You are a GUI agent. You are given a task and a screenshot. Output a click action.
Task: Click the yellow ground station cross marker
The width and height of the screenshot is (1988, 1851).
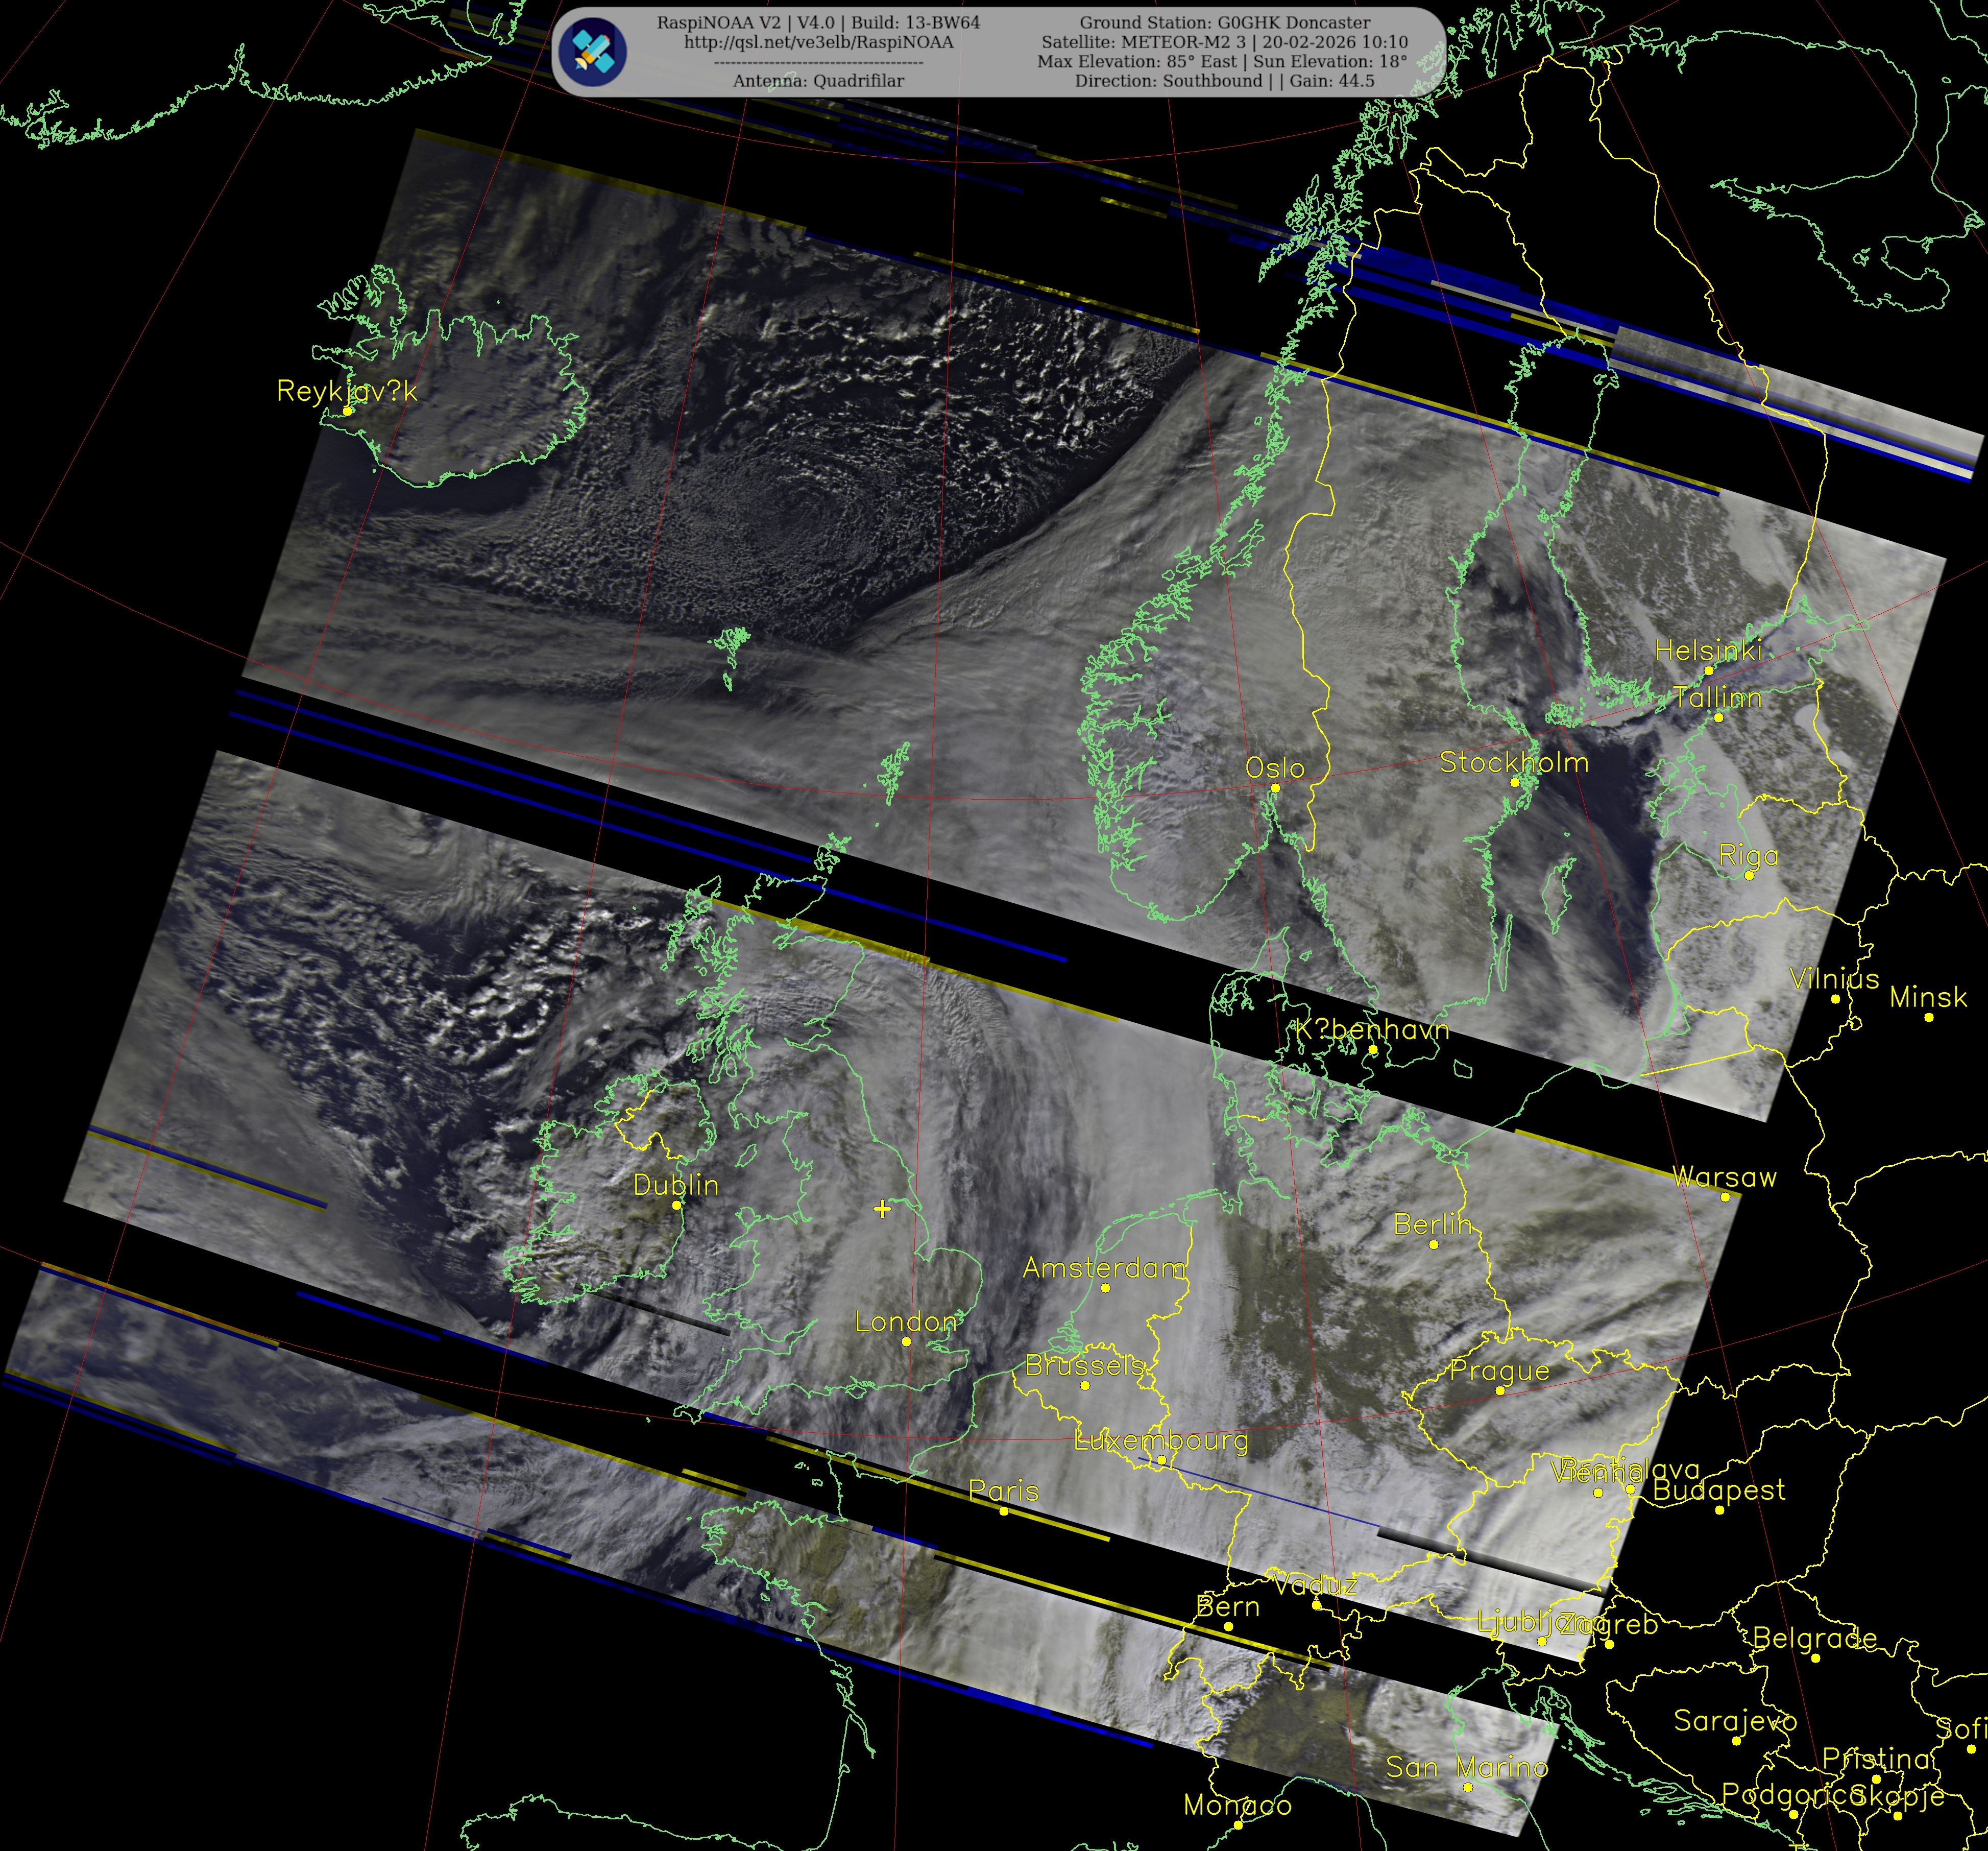[x=882, y=1209]
